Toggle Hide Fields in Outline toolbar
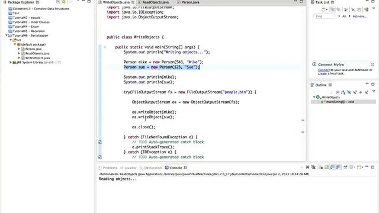Image resolution: width=379 pixels, height=213 pixels. [349, 92]
